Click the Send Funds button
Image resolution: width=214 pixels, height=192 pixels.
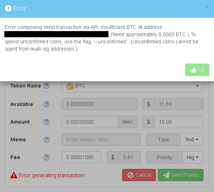tap(180, 175)
